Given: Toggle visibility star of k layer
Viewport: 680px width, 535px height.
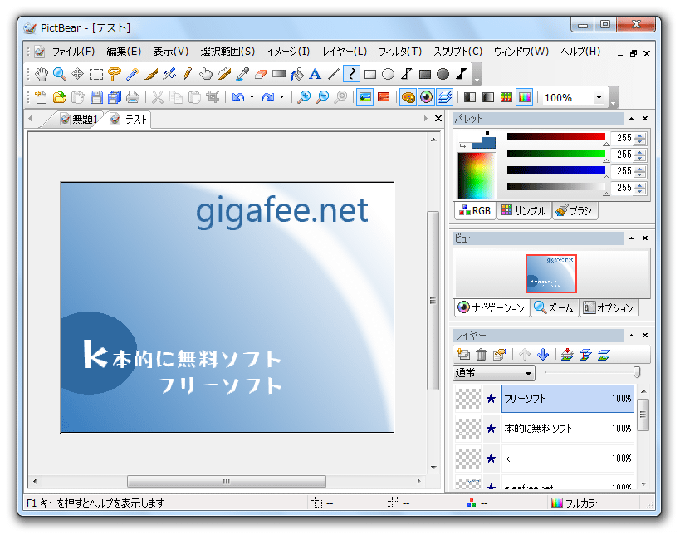Looking at the screenshot, I should coord(491,459).
